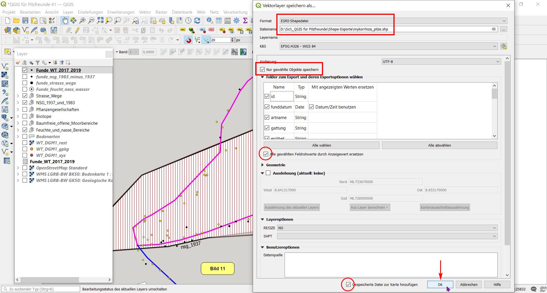Click the OK button

(x=440, y=284)
